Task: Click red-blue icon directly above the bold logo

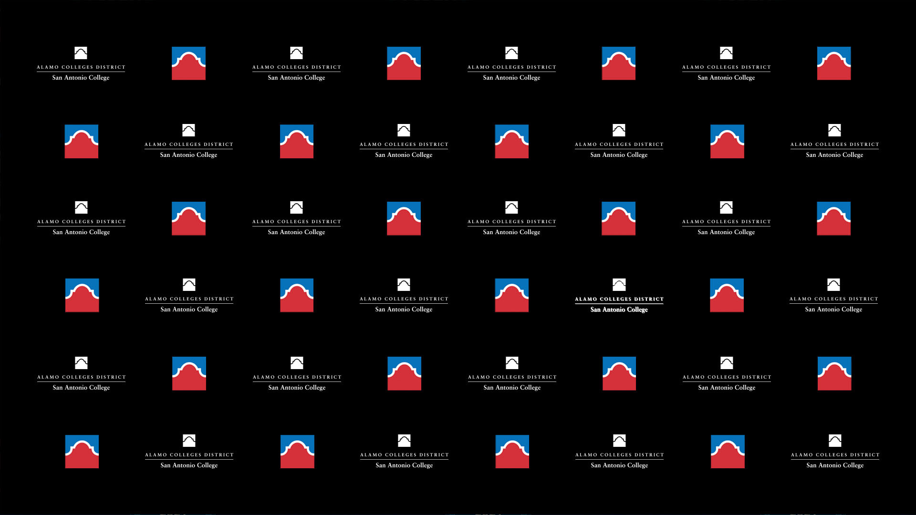Action: pos(618,218)
